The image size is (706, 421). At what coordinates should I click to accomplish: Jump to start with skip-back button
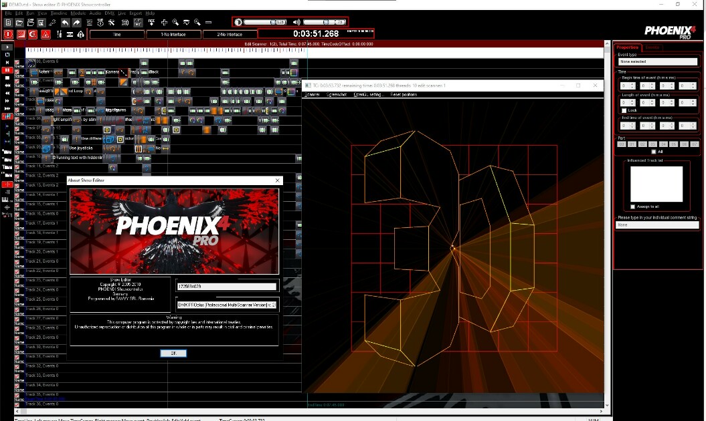(7, 63)
